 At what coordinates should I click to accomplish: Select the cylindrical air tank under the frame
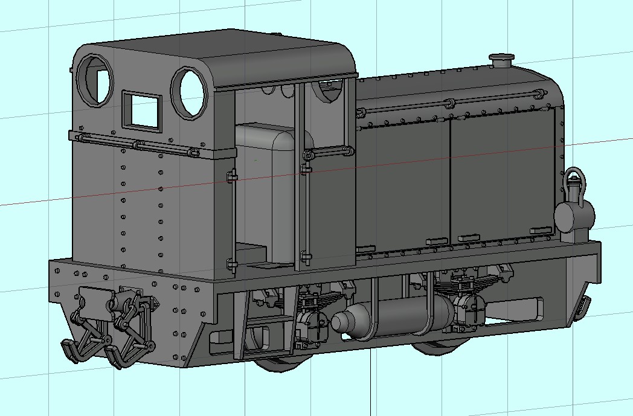[x=393, y=317]
